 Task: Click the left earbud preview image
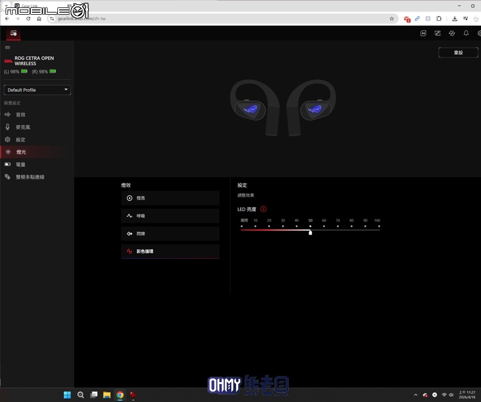[x=255, y=108]
